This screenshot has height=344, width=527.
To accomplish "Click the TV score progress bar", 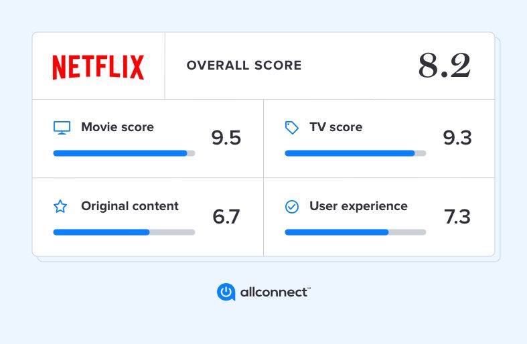I will point(356,153).
